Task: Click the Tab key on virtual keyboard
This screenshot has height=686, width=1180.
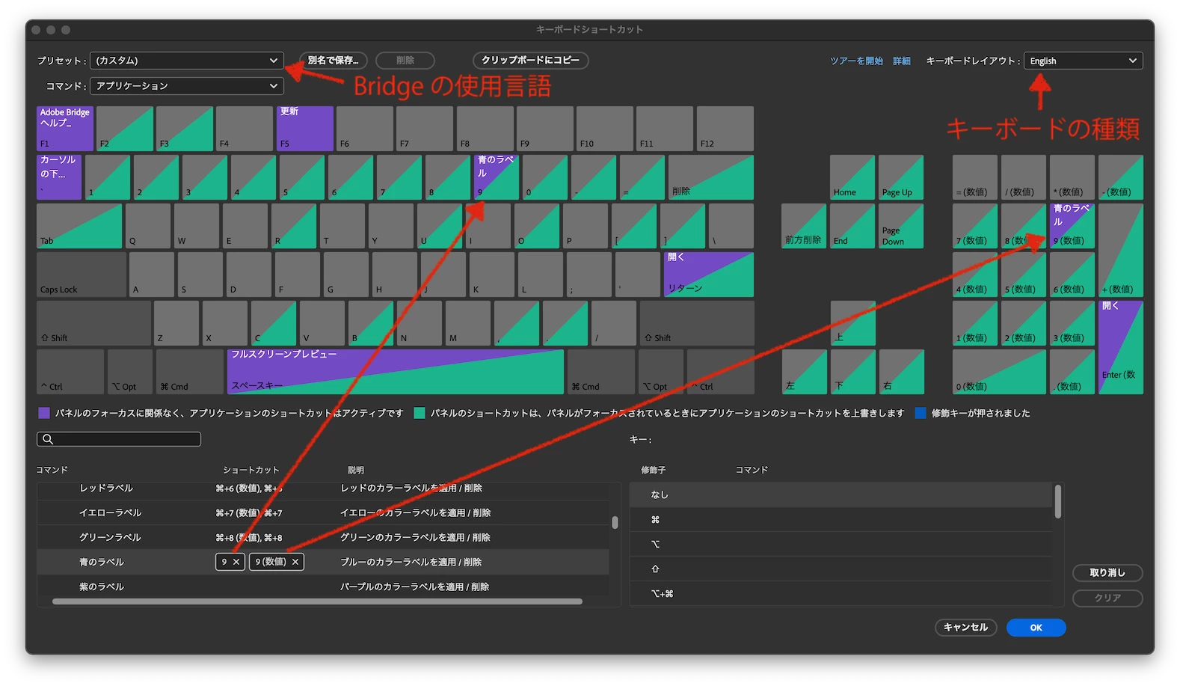Action: coord(79,226)
